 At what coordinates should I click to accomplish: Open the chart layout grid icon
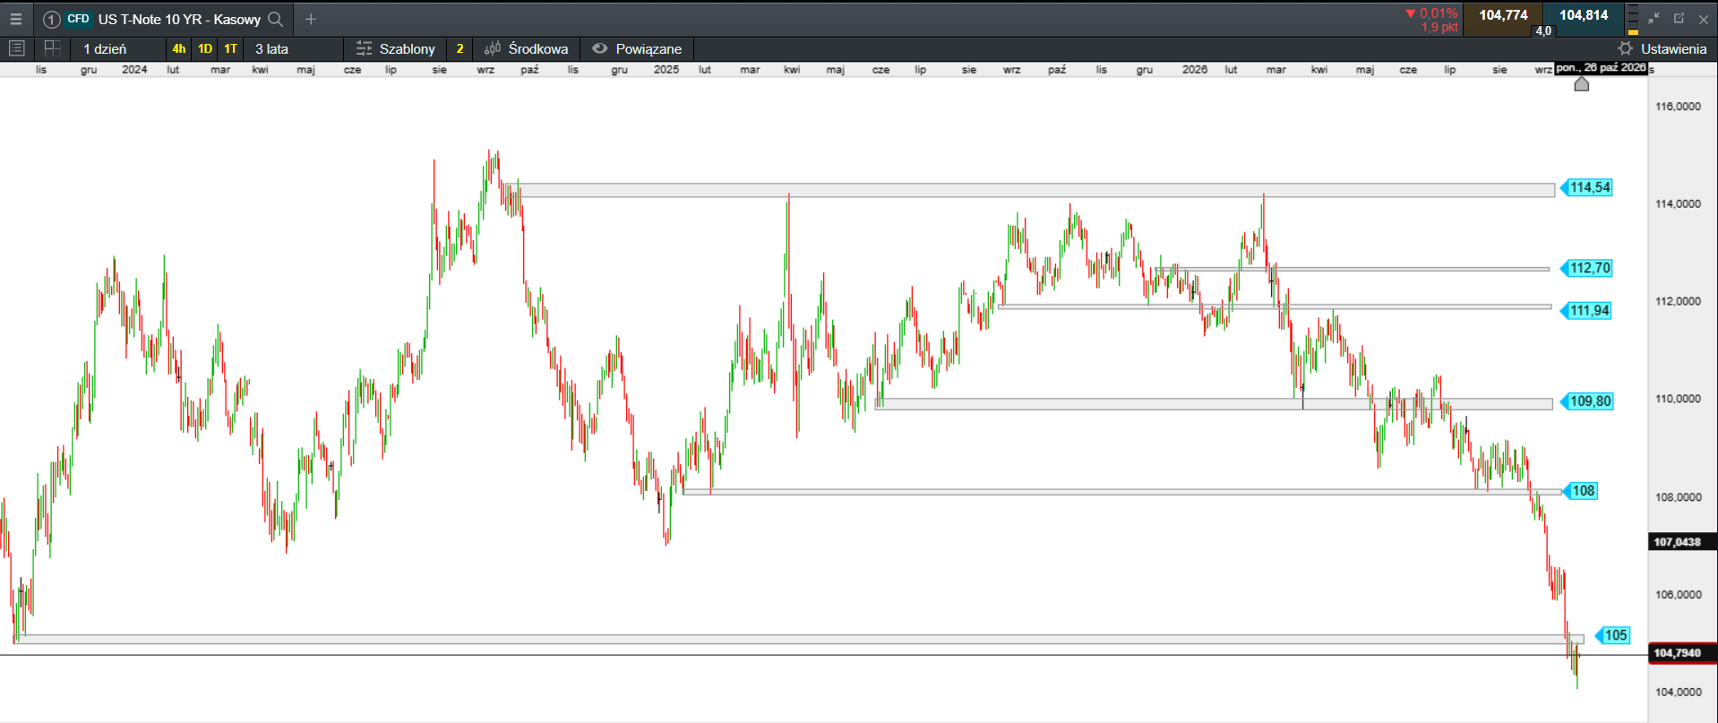click(x=52, y=48)
